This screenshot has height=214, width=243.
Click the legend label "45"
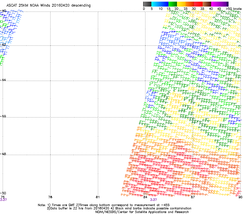click(x=219, y=9)
